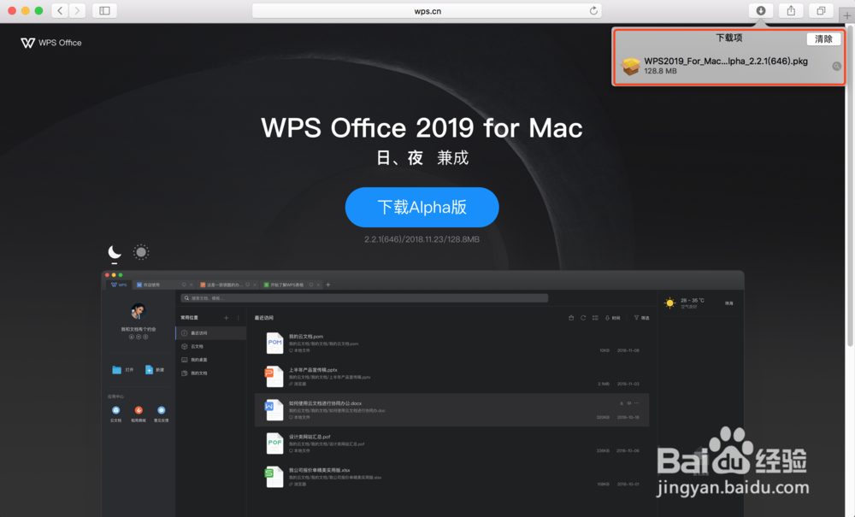Open the 筛选 filter dropdown
Image resolution: width=855 pixels, height=517 pixels.
coord(641,317)
